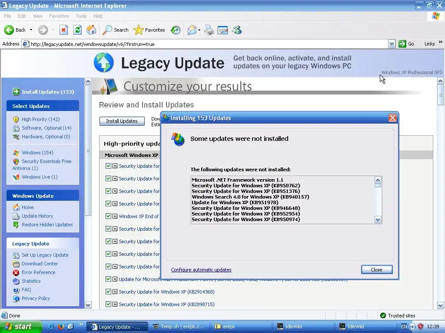Viewport: 445px width, 333px height.
Task: Open Favorites star icon
Action: coord(139,30)
